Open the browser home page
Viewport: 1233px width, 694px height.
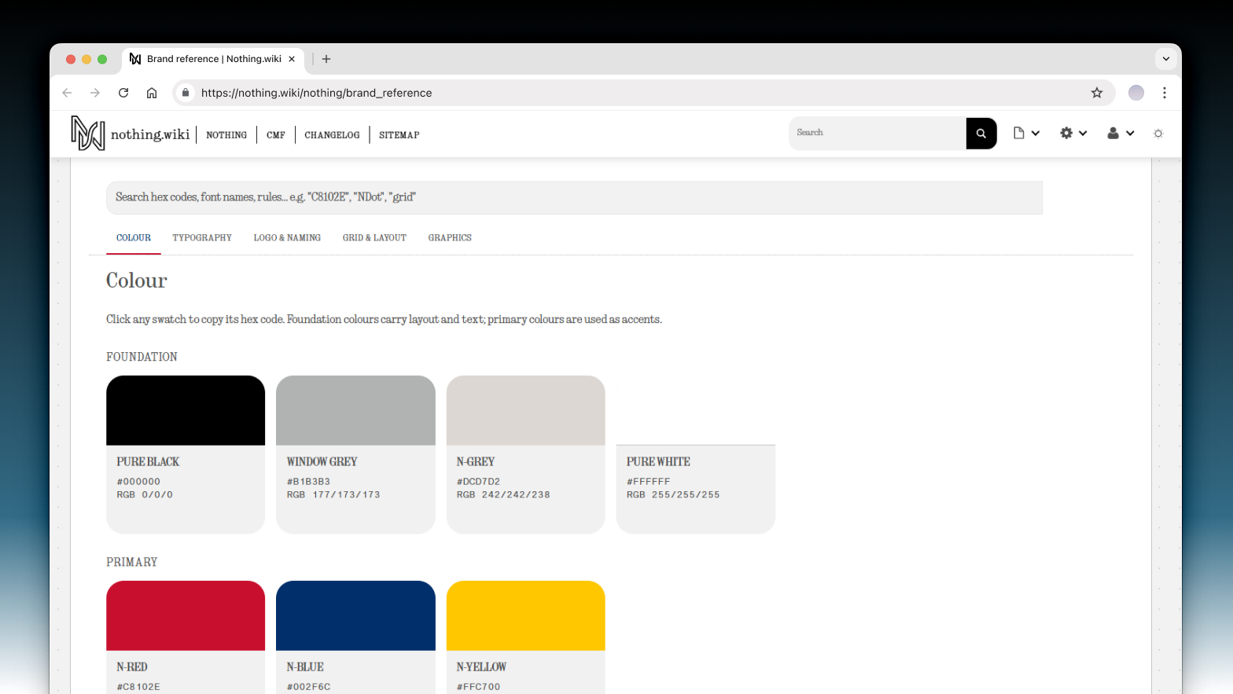[x=152, y=93]
